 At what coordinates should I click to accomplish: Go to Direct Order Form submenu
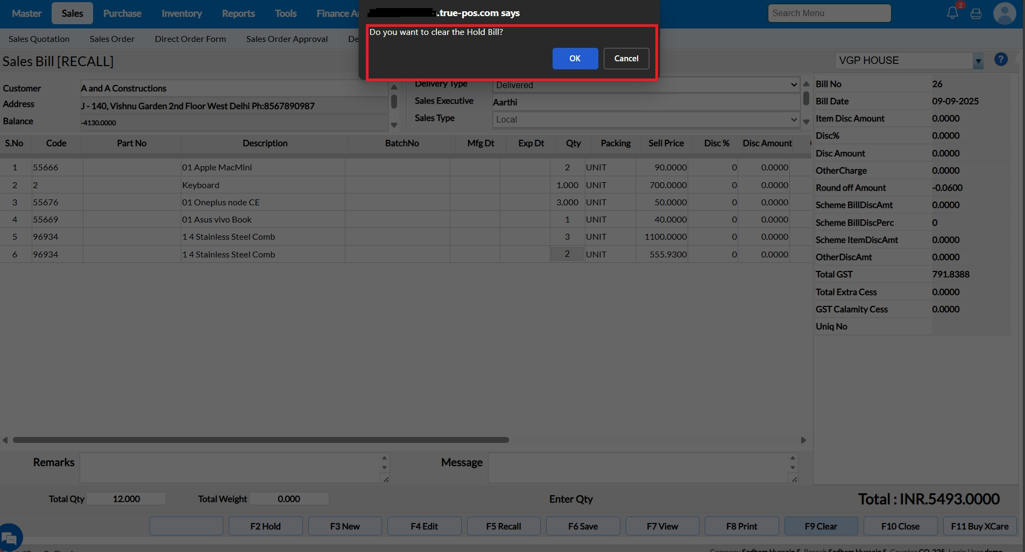pos(190,39)
